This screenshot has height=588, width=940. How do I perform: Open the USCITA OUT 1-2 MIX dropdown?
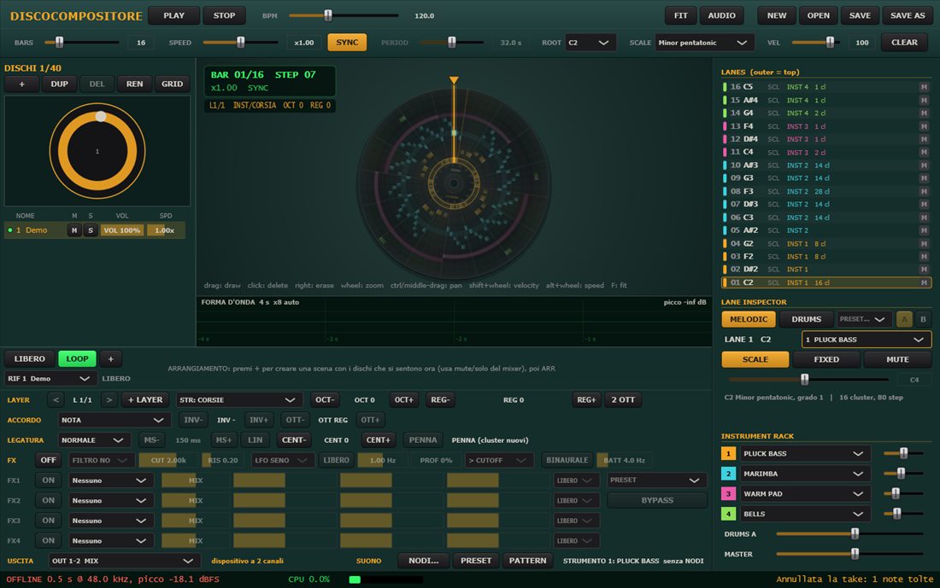pos(125,561)
